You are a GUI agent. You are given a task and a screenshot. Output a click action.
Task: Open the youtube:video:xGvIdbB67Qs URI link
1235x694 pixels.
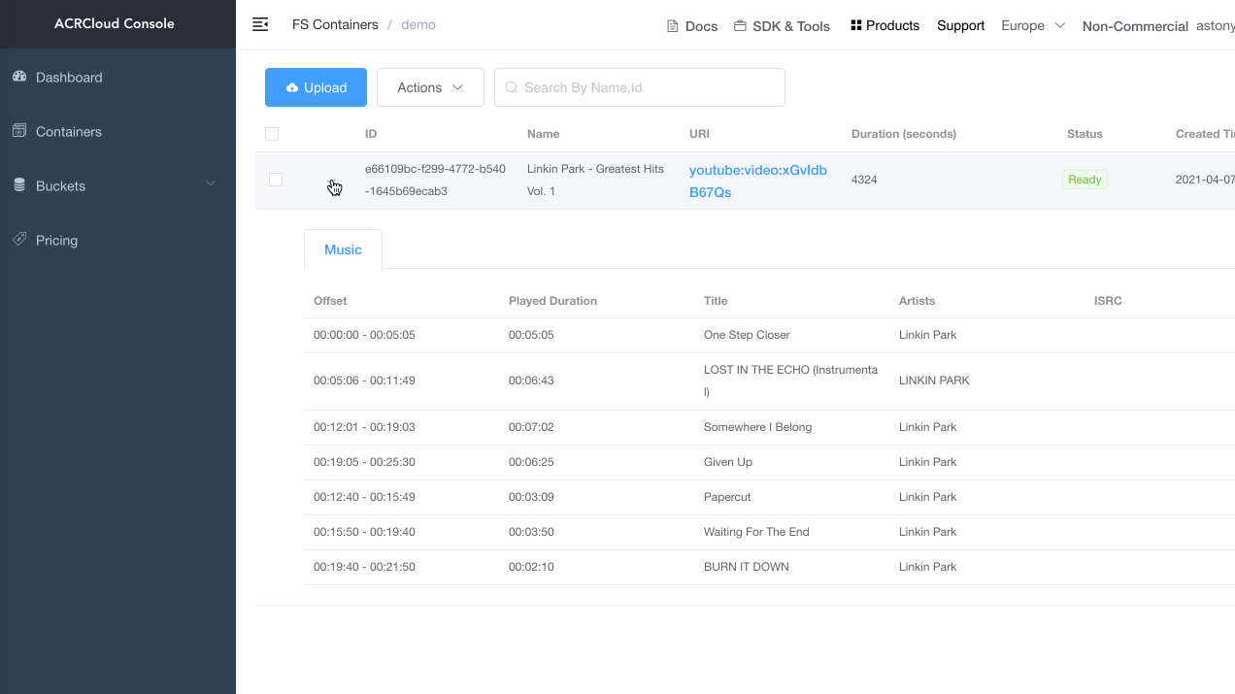[x=758, y=181]
